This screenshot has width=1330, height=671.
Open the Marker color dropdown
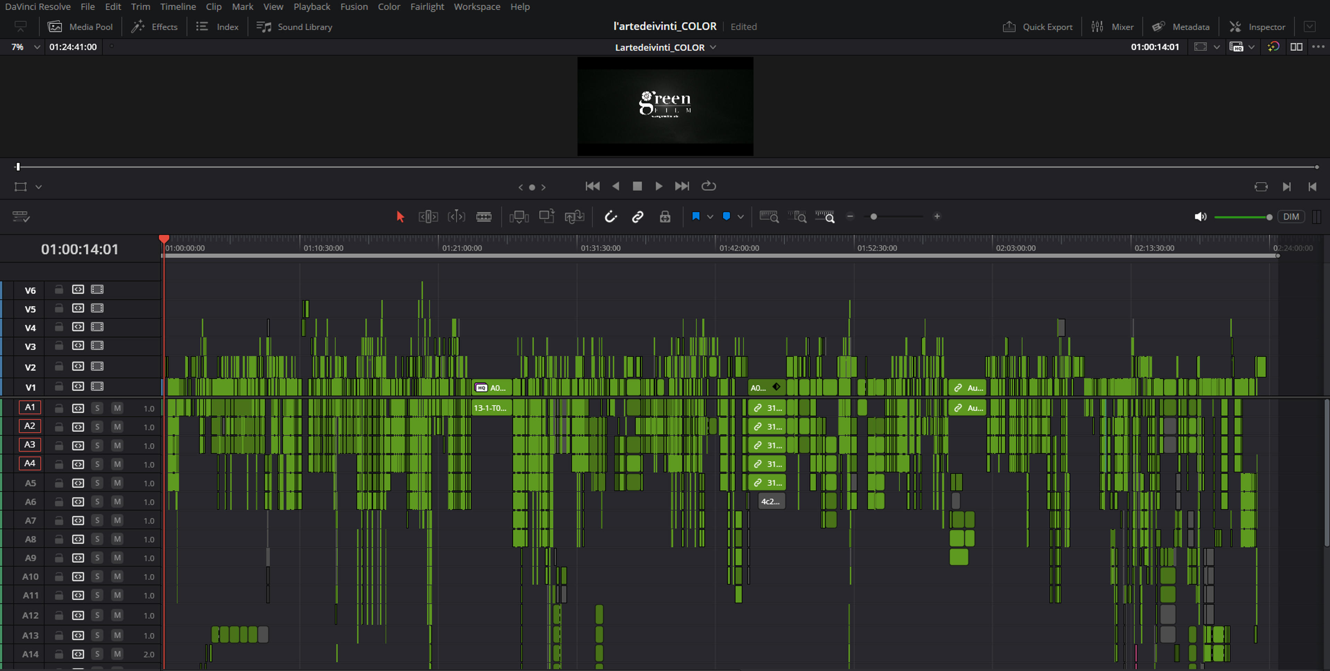pyautogui.click(x=741, y=217)
